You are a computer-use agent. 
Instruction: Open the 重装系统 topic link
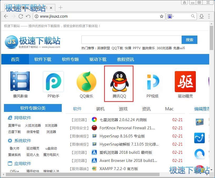[14, 155]
